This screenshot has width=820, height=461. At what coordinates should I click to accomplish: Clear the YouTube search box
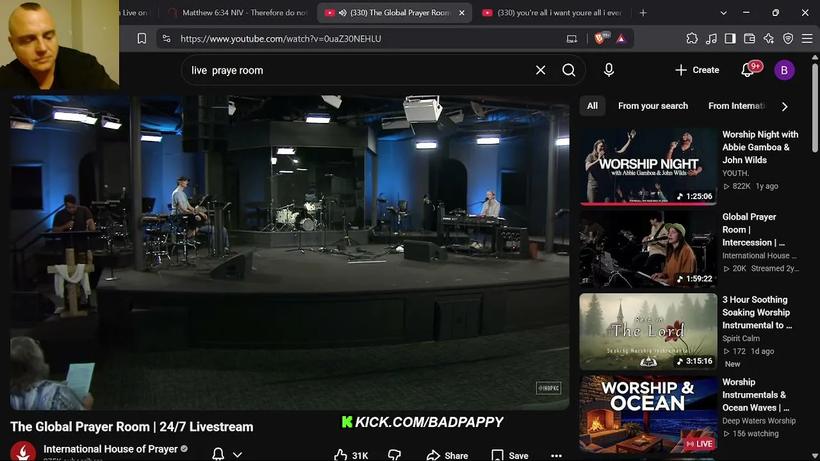point(541,70)
